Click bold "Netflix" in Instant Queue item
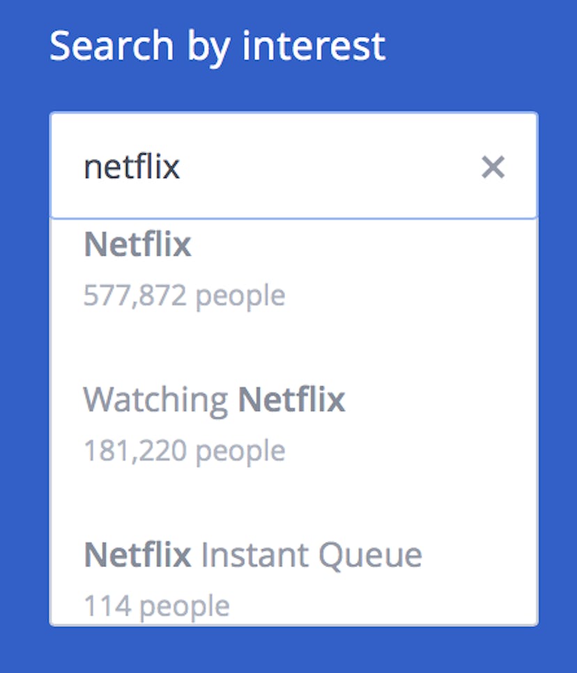577x673 pixels. pos(137,555)
